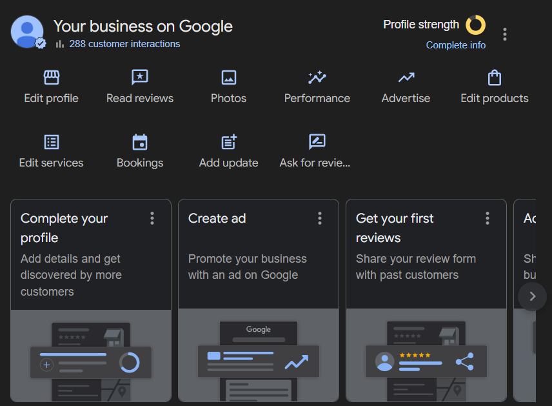
Task: Select the Advertise label
Action: tap(406, 98)
